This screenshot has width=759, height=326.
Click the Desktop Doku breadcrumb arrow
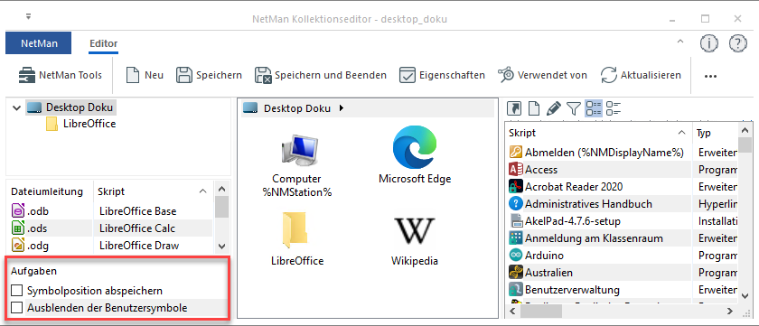click(x=342, y=108)
